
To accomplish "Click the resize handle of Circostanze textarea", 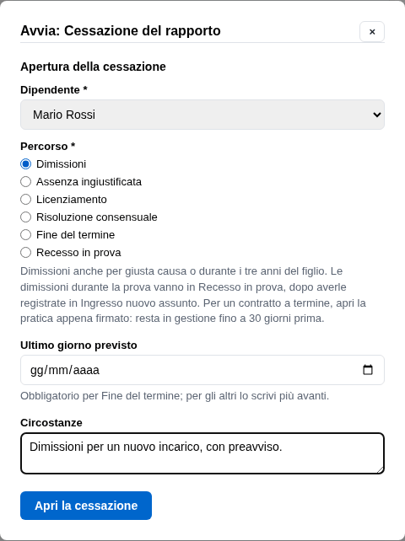I will (381, 470).
